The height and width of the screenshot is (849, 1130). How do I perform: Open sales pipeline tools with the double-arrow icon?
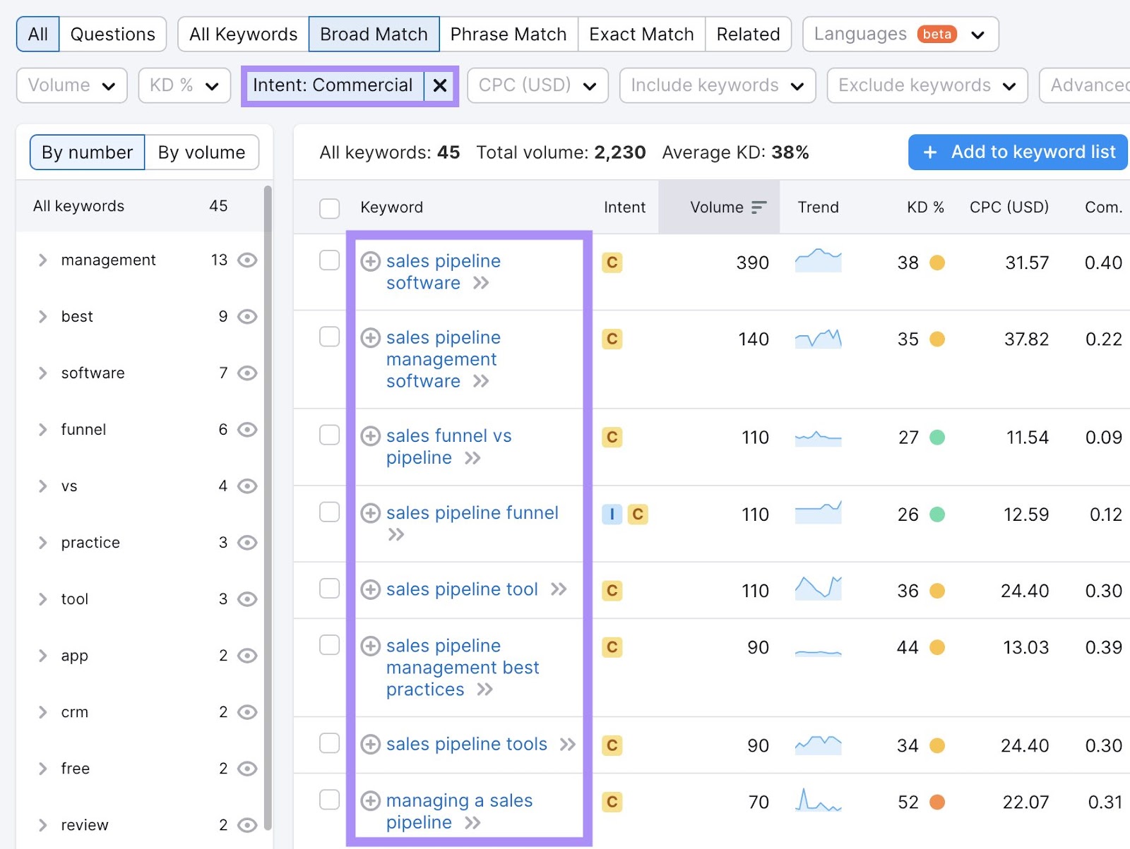(x=566, y=744)
